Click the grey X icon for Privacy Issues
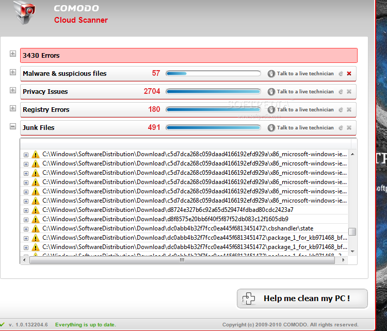 (x=349, y=91)
